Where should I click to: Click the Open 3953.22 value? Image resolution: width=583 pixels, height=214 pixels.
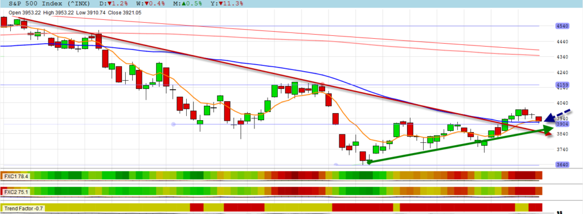[x=25, y=13]
